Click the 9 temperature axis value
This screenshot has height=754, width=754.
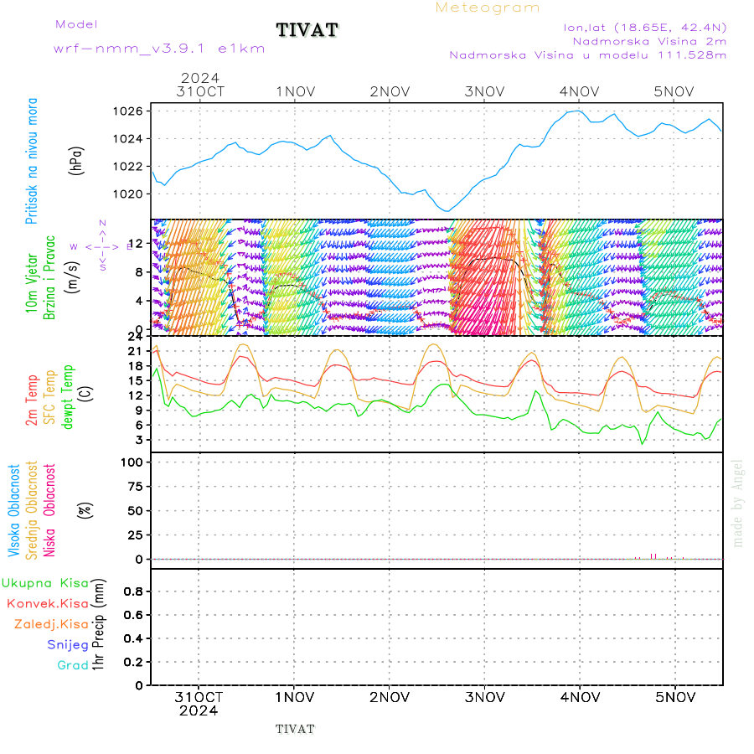tap(139, 411)
